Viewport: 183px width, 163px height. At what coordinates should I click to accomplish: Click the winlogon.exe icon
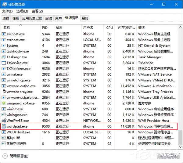pyautogui.click(x=4, y=115)
